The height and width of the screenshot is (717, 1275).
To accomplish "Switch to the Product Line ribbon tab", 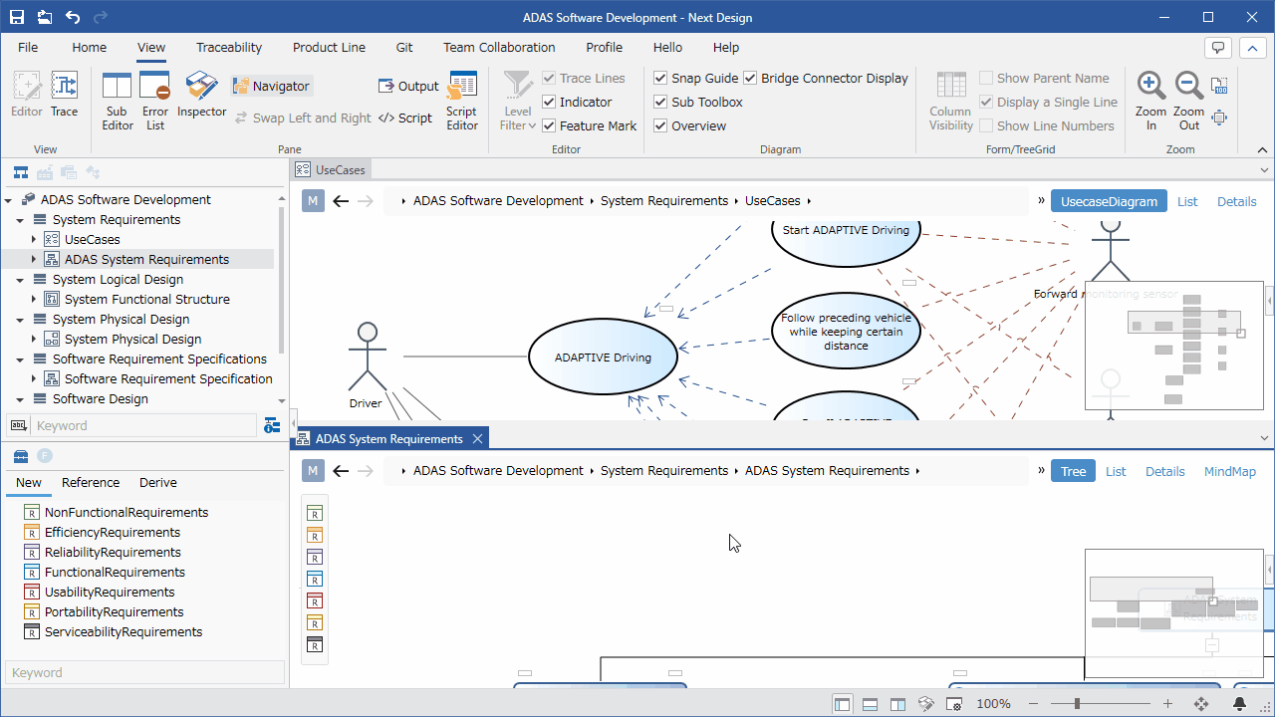I will (329, 47).
